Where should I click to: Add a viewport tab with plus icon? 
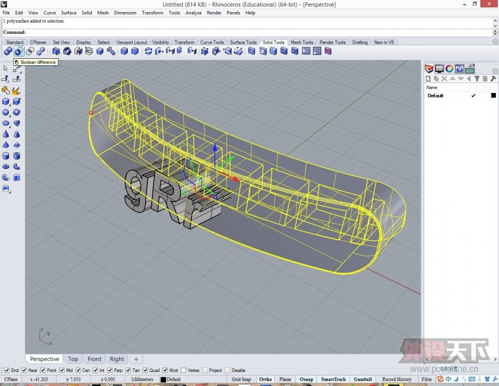click(x=136, y=359)
